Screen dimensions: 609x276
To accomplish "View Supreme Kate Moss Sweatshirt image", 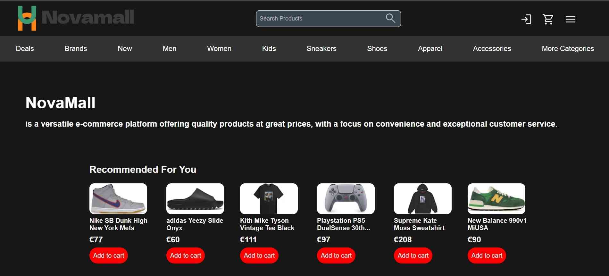I will (423, 199).
